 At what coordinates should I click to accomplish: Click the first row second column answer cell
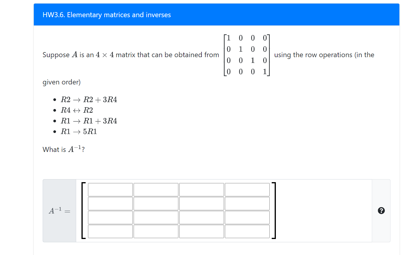point(156,190)
